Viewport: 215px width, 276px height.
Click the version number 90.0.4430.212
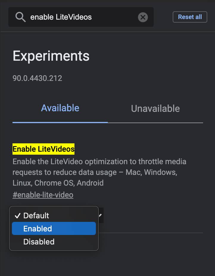[x=37, y=78]
